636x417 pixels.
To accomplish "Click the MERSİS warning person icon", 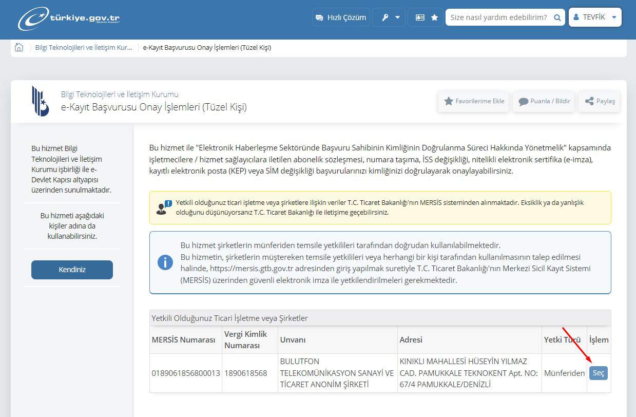I will (164, 207).
